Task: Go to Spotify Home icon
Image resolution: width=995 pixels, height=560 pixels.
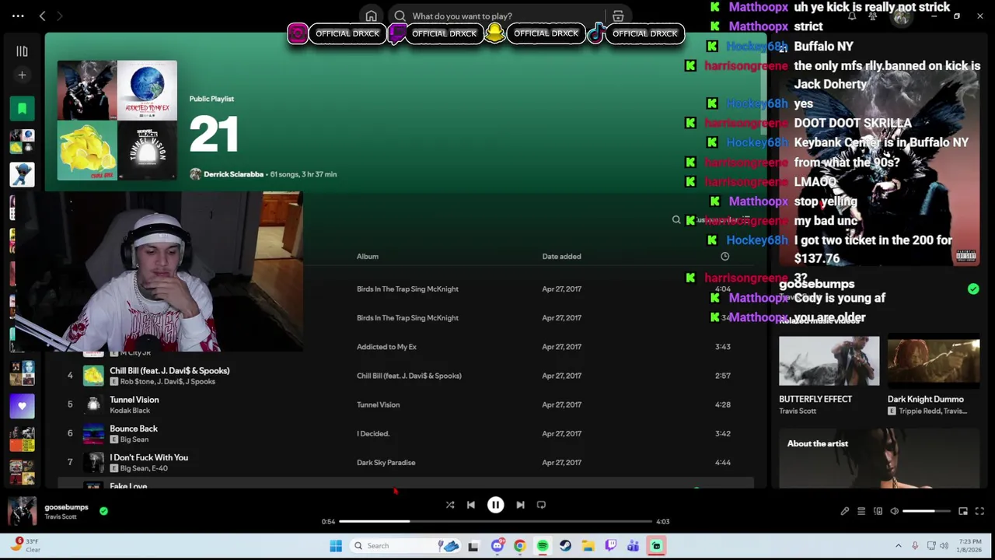Action: pos(372,16)
